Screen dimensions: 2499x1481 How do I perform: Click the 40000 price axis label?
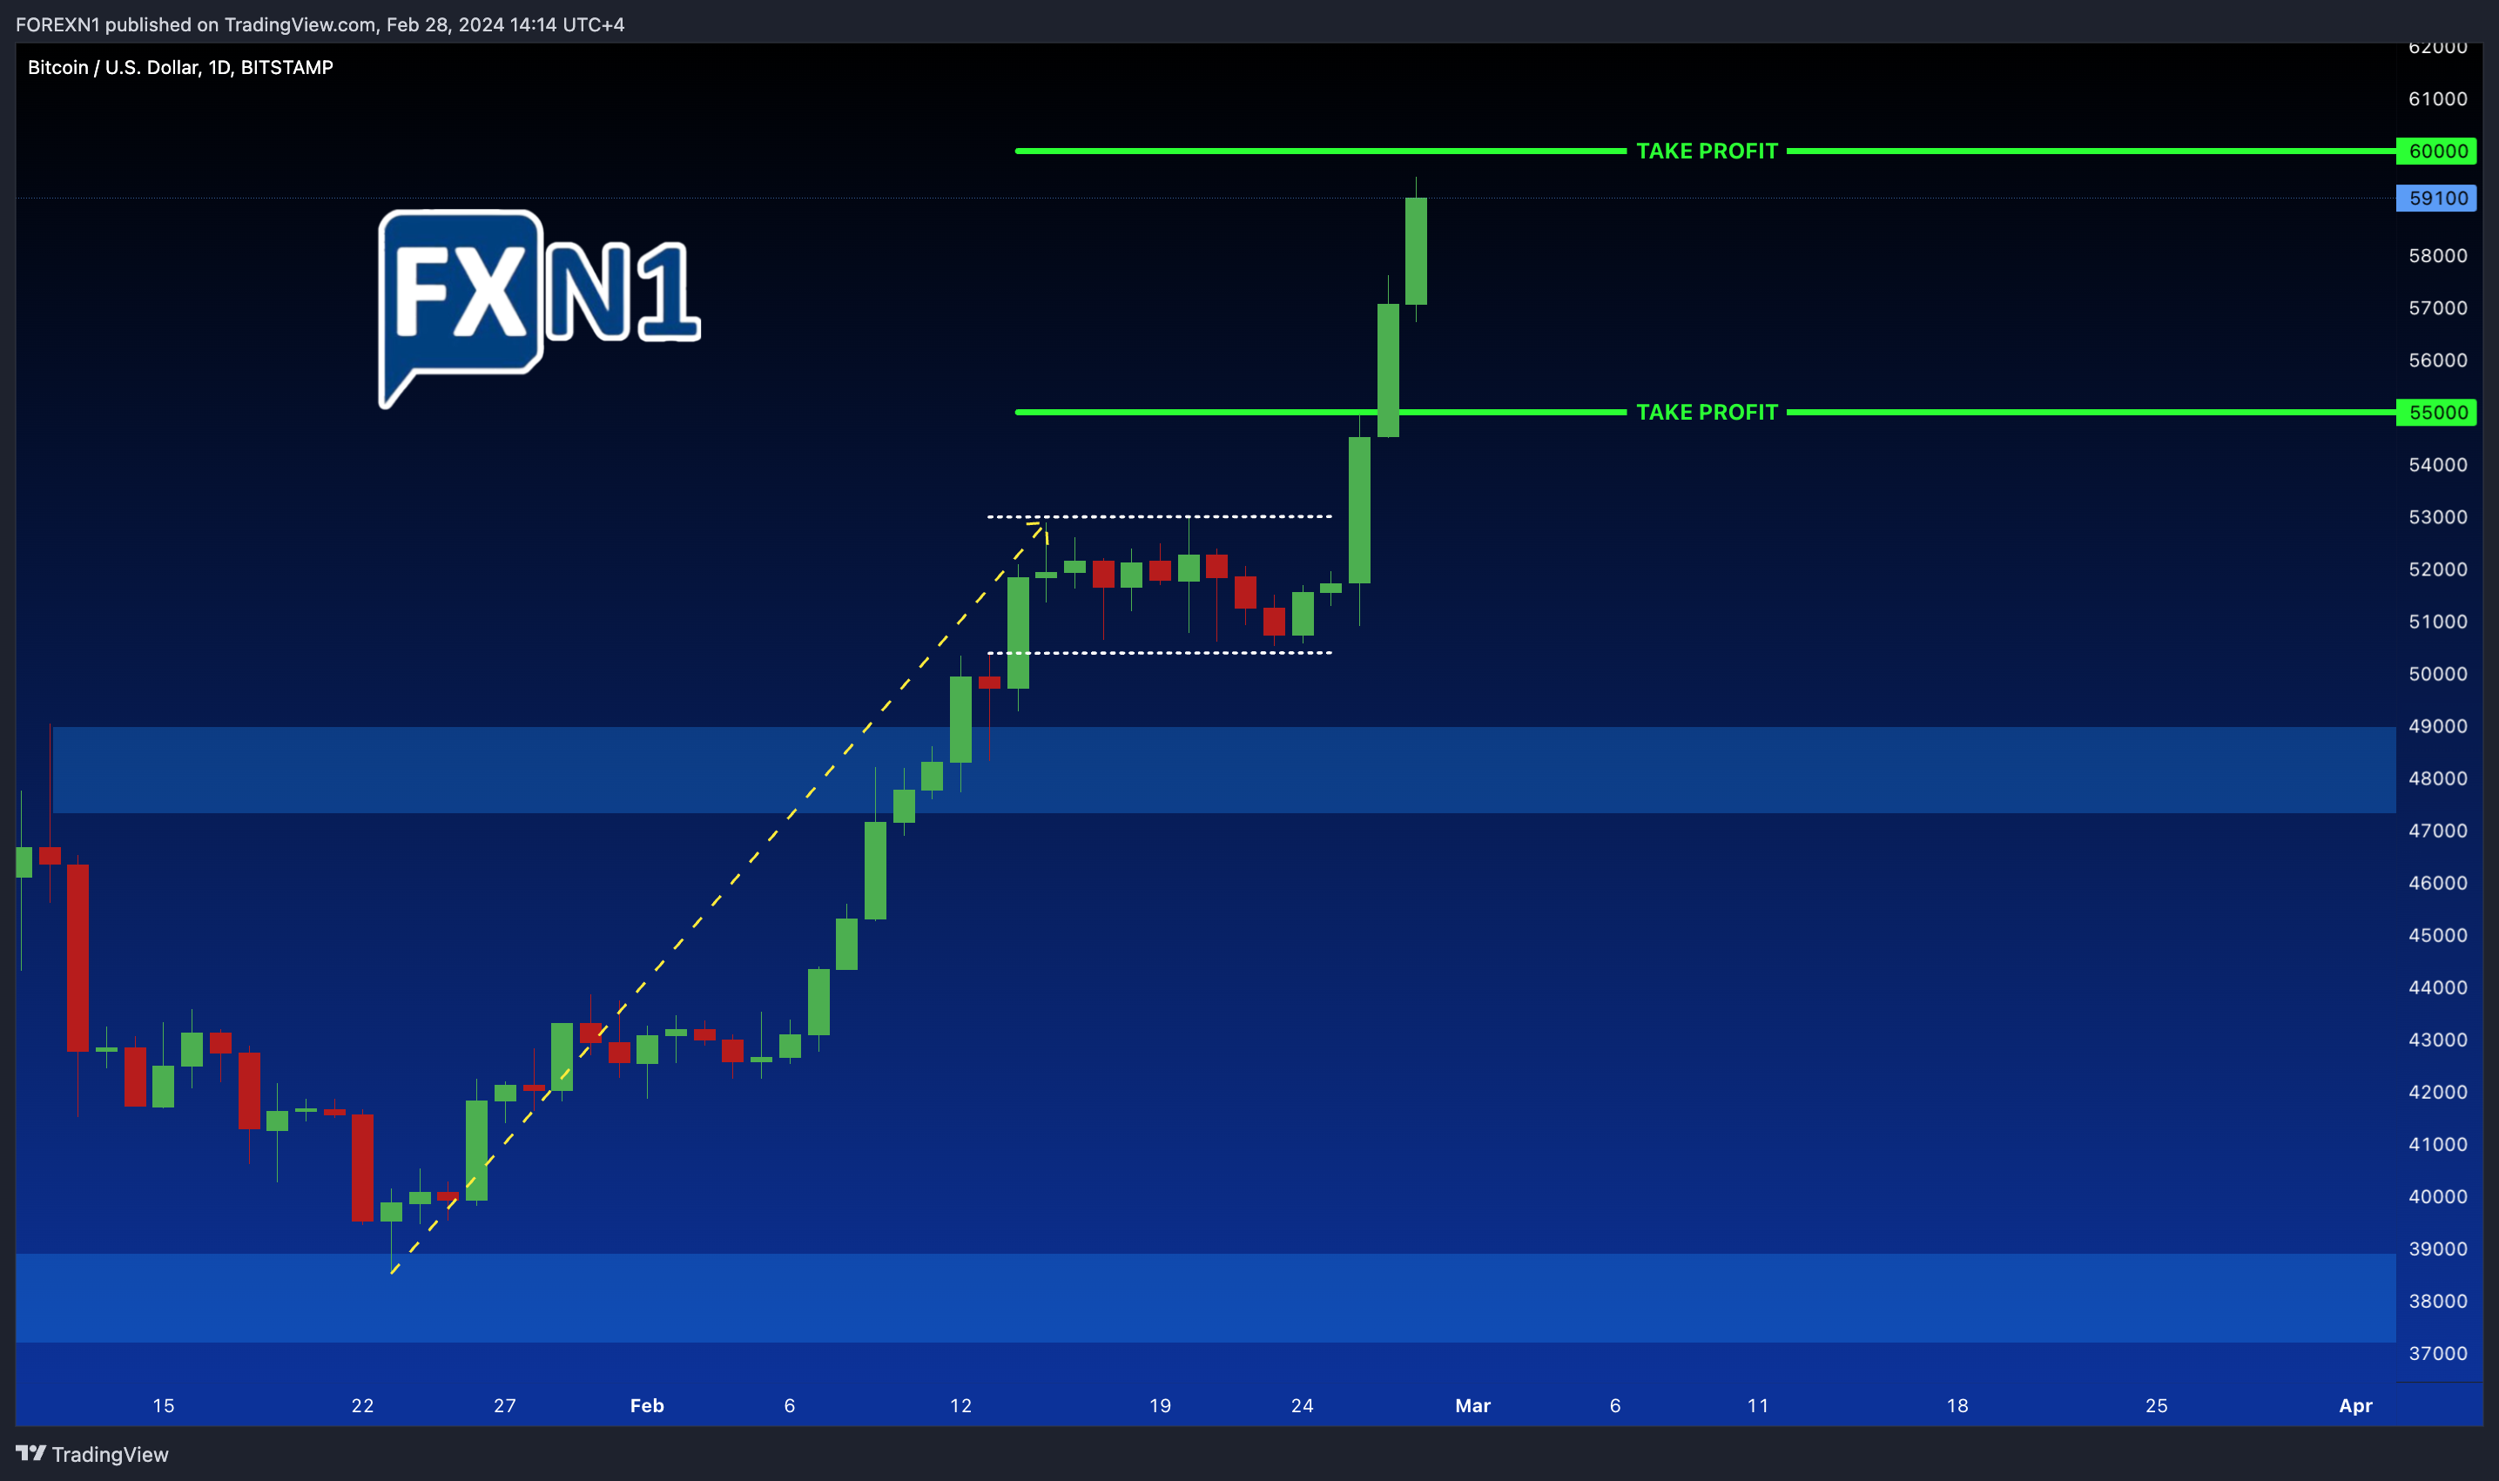[x=2437, y=1196]
